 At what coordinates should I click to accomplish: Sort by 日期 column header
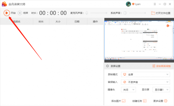(x=77, y=22)
